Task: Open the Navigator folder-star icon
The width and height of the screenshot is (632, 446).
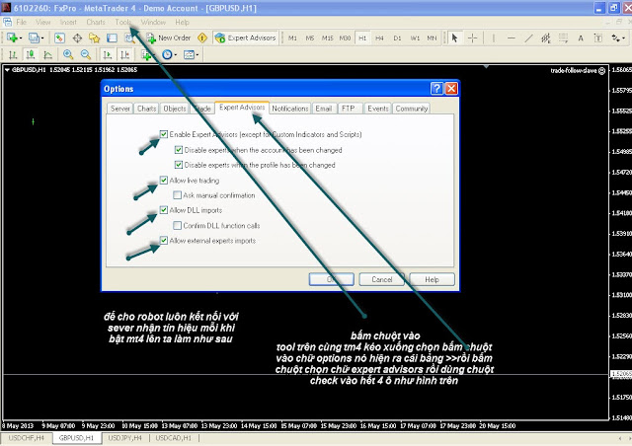Action: (x=95, y=37)
